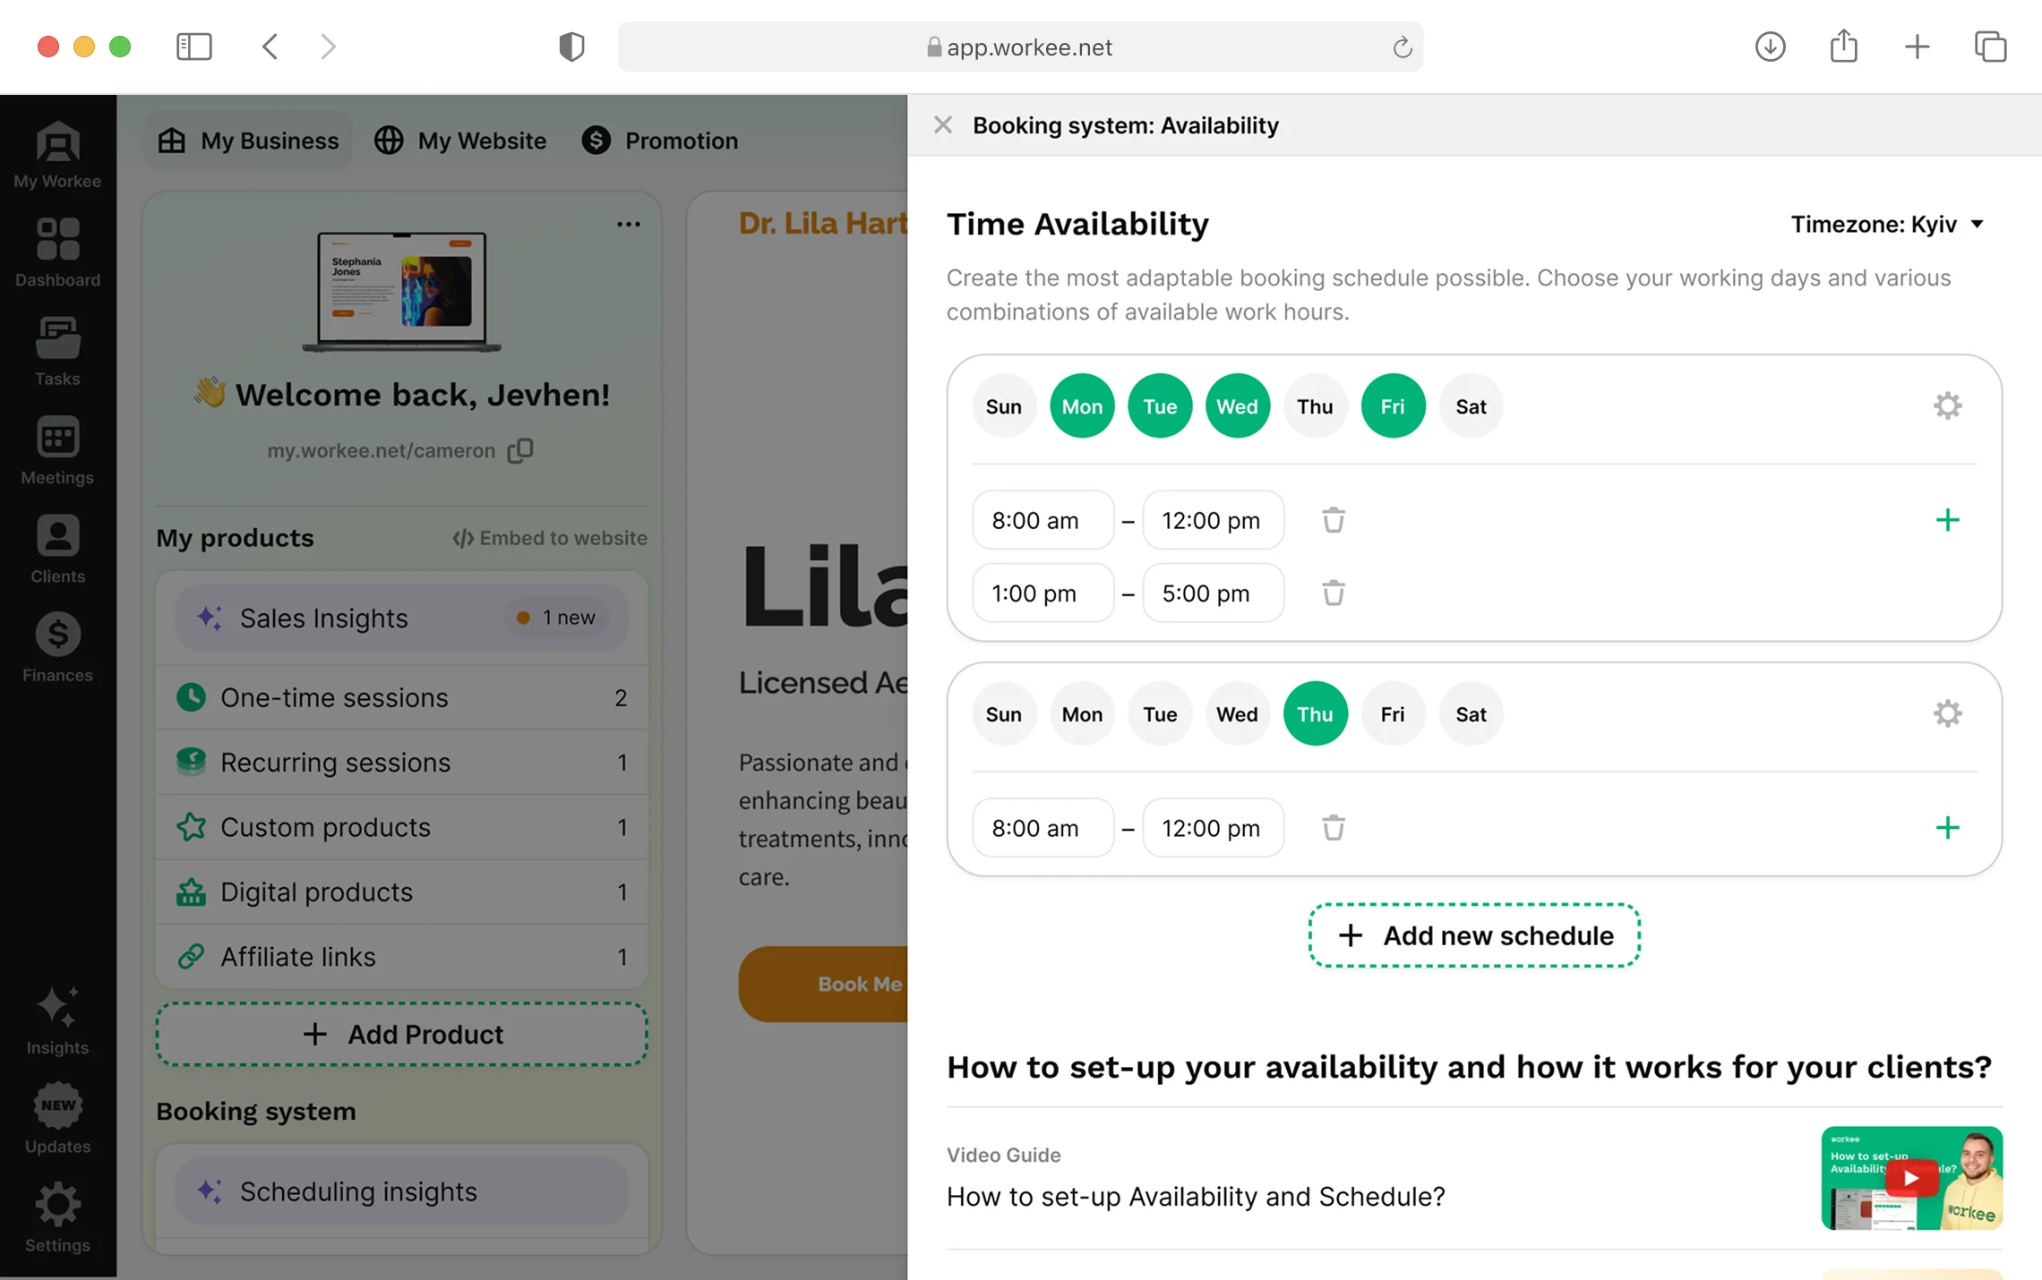Play the availability video guide thumbnail
The image size is (2042, 1280).
click(x=1911, y=1178)
